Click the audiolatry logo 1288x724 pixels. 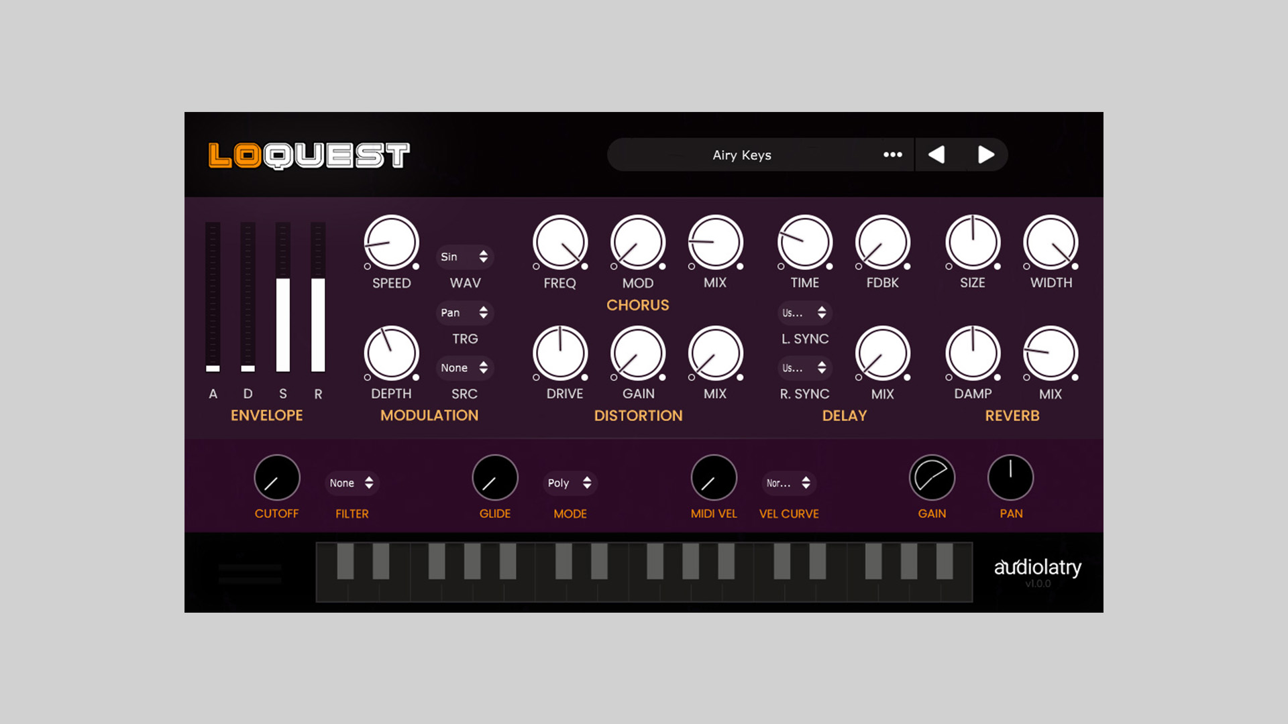tap(1037, 567)
